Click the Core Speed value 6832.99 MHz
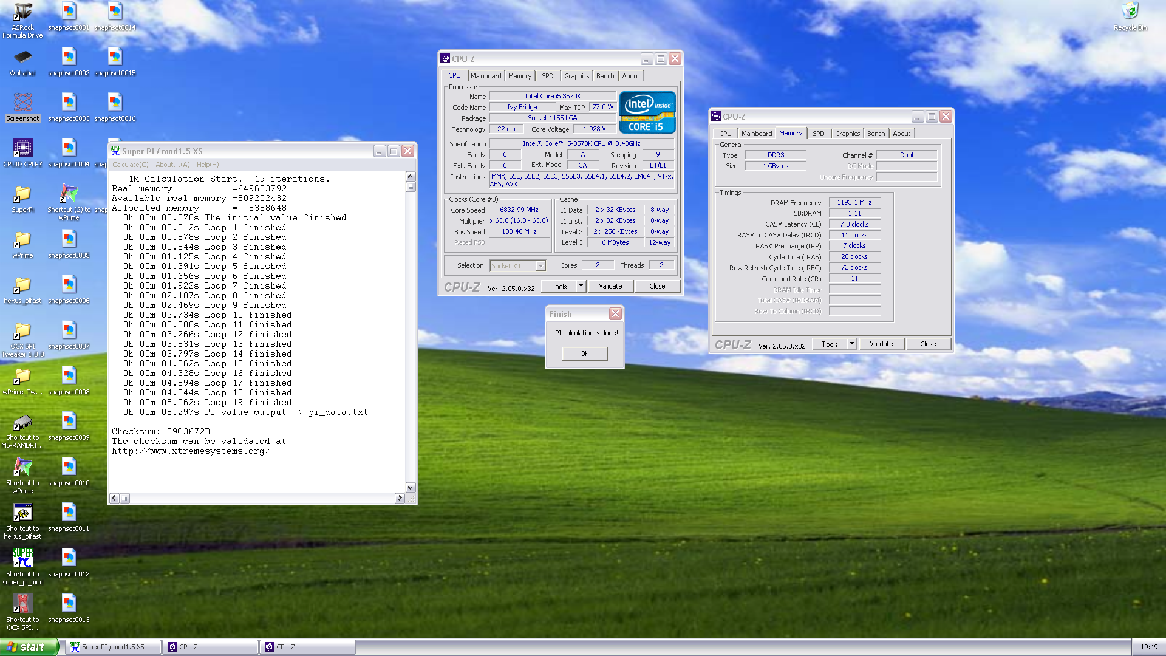 519,210
